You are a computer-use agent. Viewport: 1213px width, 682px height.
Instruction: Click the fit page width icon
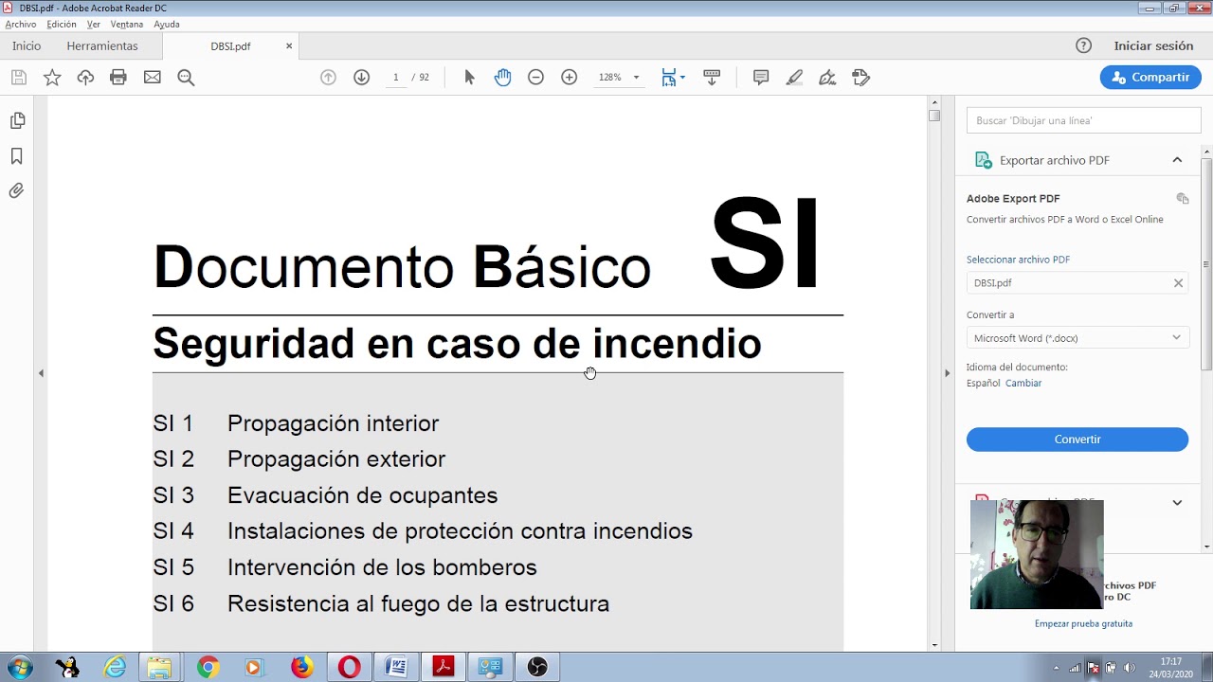(x=669, y=78)
